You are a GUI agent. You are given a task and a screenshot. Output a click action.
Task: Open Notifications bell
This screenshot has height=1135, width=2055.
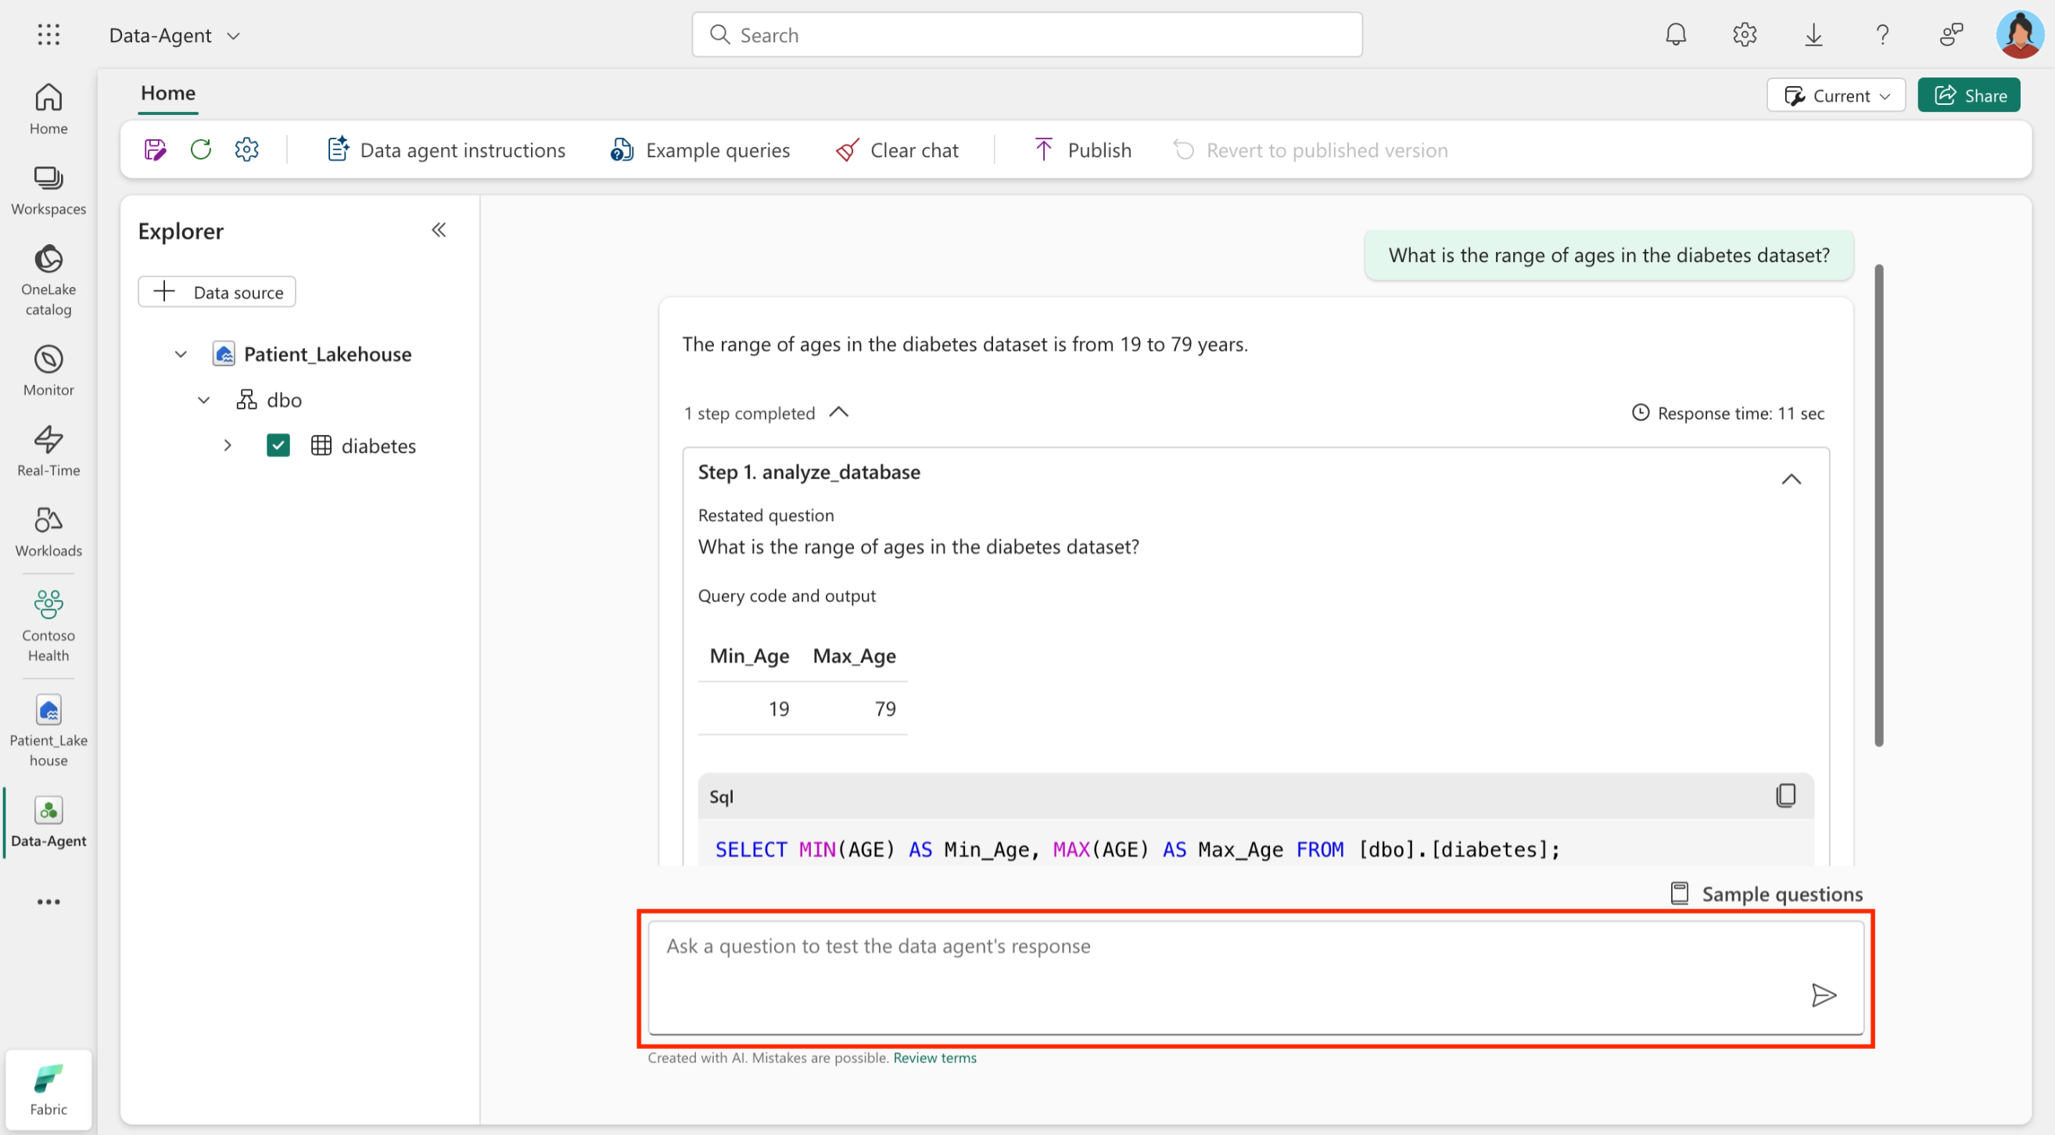(1675, 34)
